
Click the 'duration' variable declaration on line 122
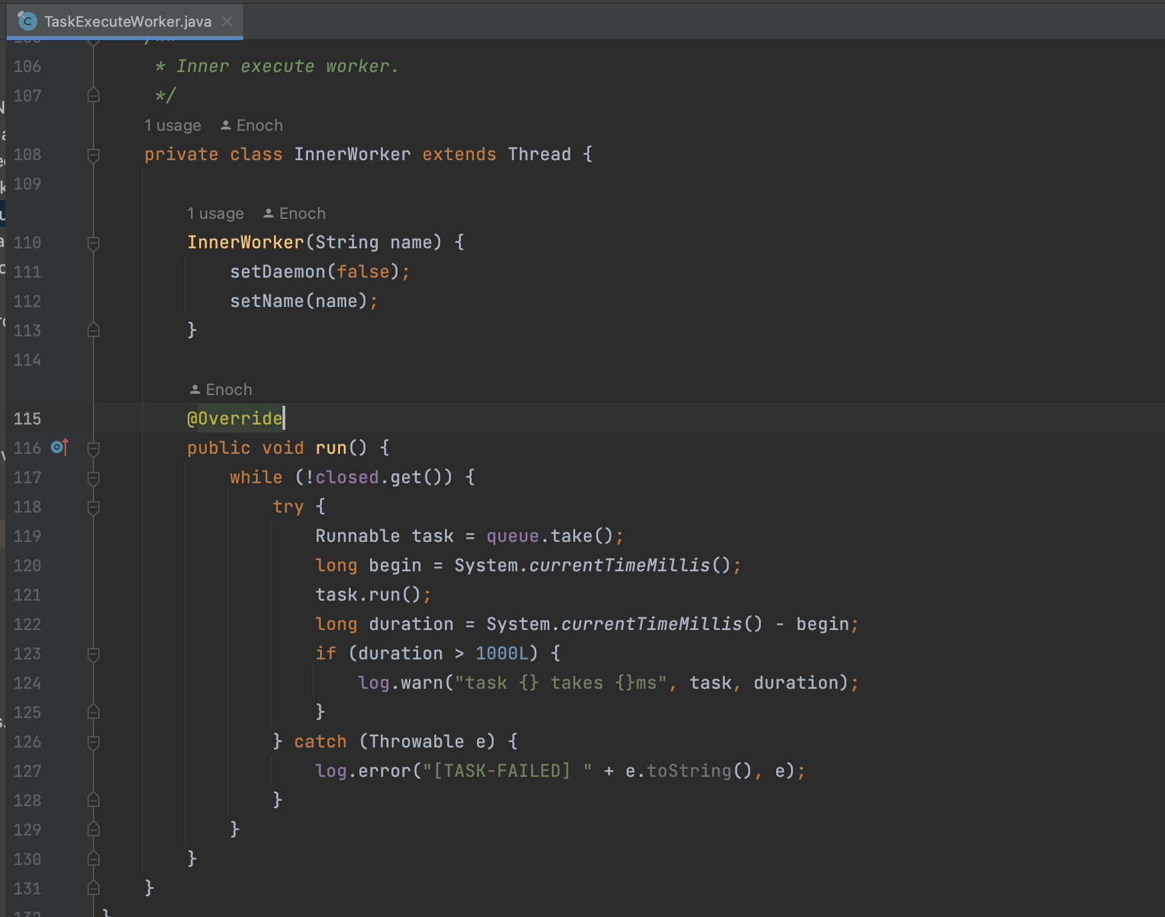click(x=411, y=624)
